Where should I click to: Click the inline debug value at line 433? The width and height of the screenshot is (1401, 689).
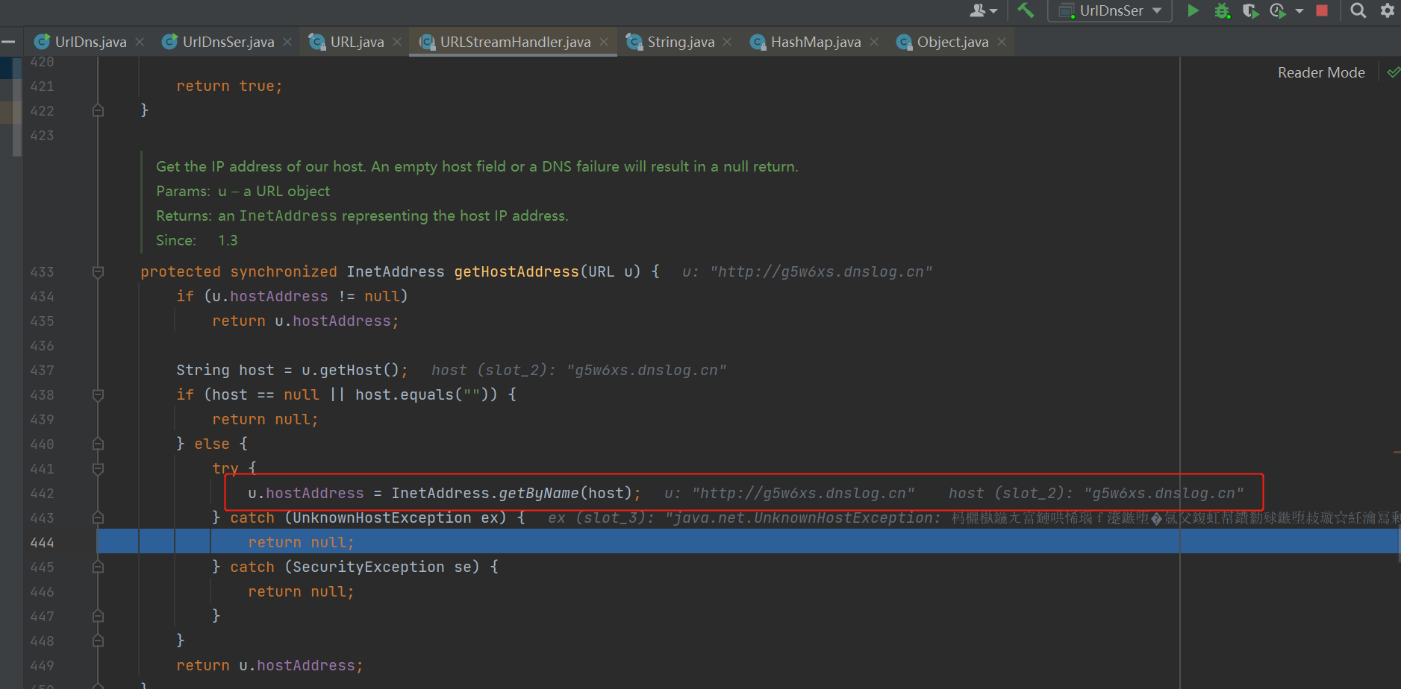[807, 272]
